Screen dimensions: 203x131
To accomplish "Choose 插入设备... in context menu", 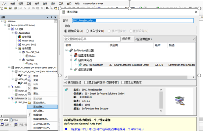I will click(42, 111).
